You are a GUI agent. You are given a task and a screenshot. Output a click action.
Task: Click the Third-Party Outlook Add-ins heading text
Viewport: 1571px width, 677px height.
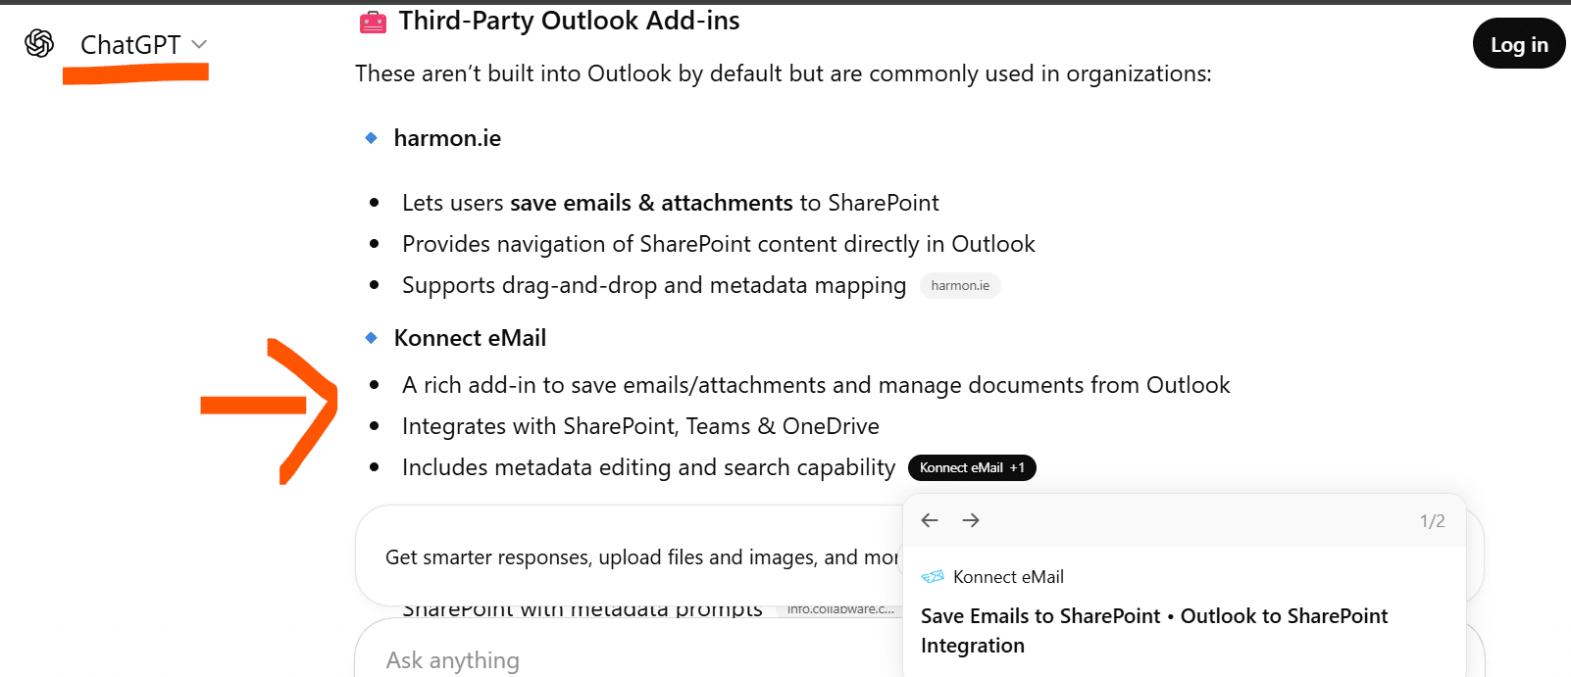click(569, 21)
